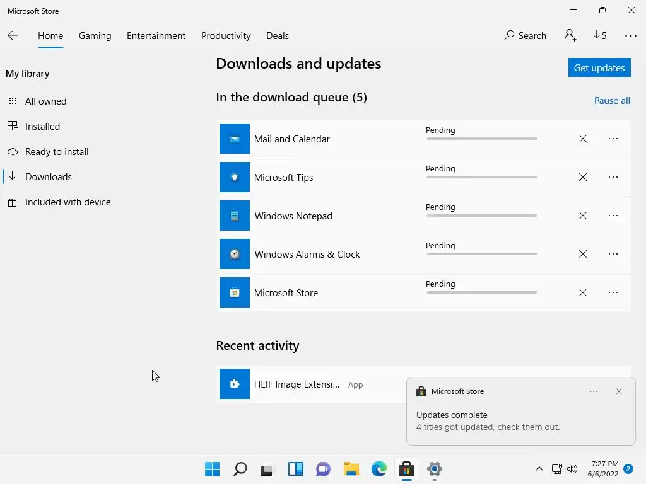Open the Windows Start menu
This screenshot has width=646, height=484.
212,469
